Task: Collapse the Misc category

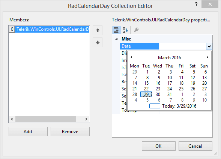Action: [116, 39]
